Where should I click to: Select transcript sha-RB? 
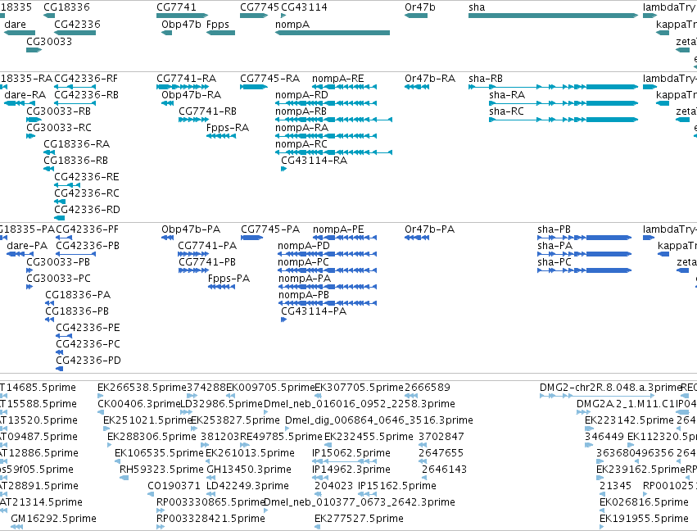pyautogui.click(x=554, y=87)
